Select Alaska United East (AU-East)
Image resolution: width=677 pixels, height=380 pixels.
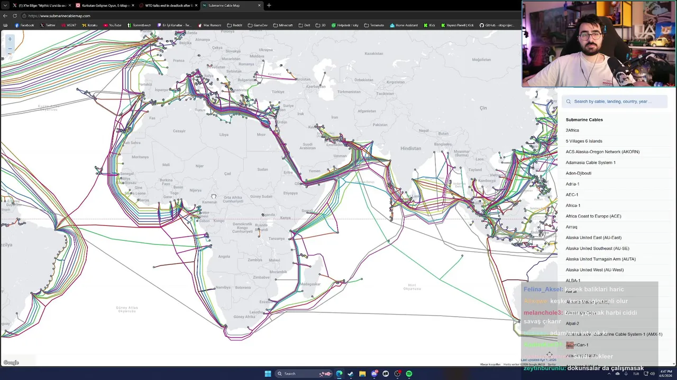(x=593, y=237)
